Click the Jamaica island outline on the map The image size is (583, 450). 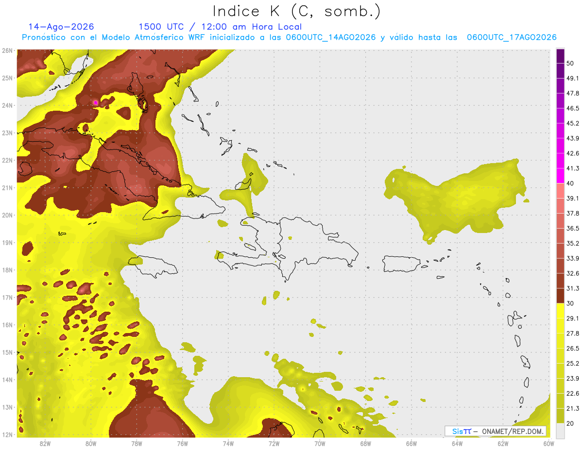[x=153, y=267]
